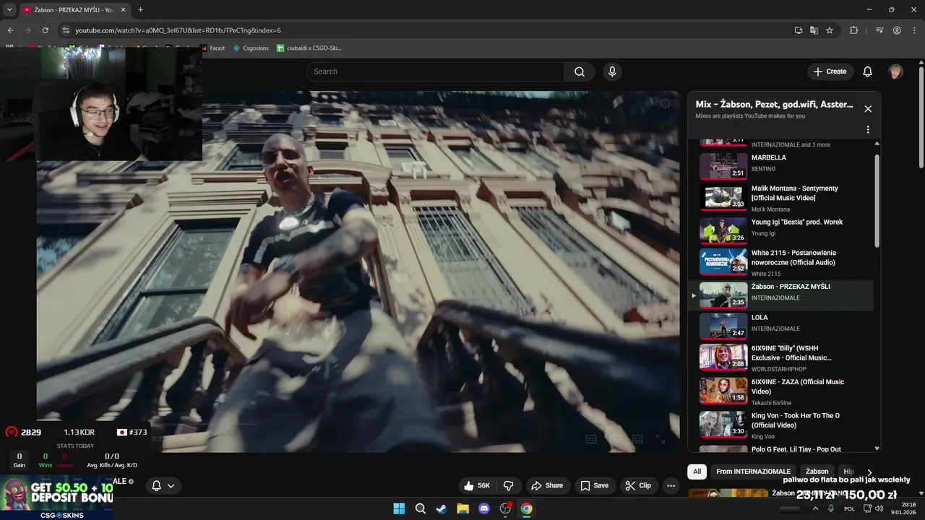The height and width of the screenshot is (520, 925).
Task: Translate this page via the address bar icon
Action: coord(814,30)
